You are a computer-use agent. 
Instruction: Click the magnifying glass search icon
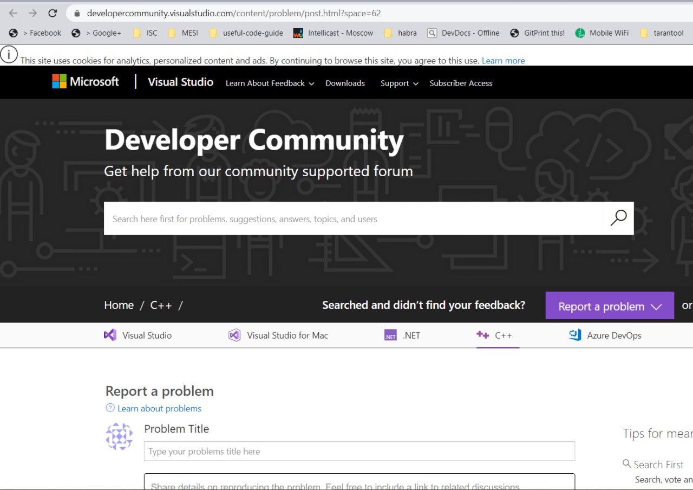pos(618,218)
